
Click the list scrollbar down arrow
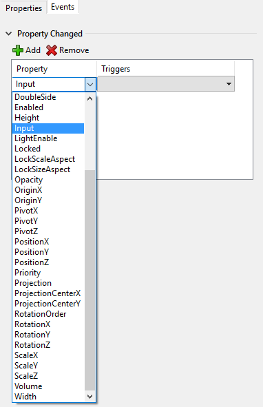point(90,397)
